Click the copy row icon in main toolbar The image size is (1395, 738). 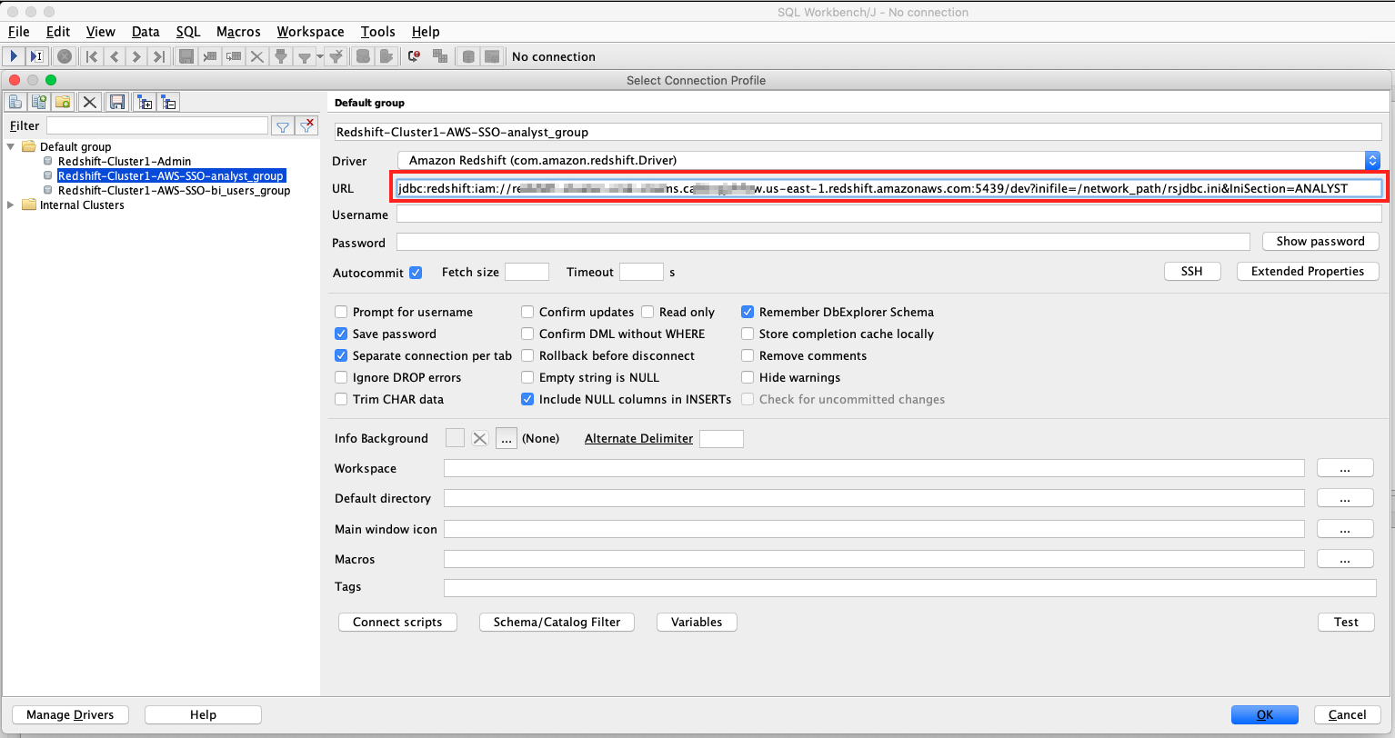234,56
